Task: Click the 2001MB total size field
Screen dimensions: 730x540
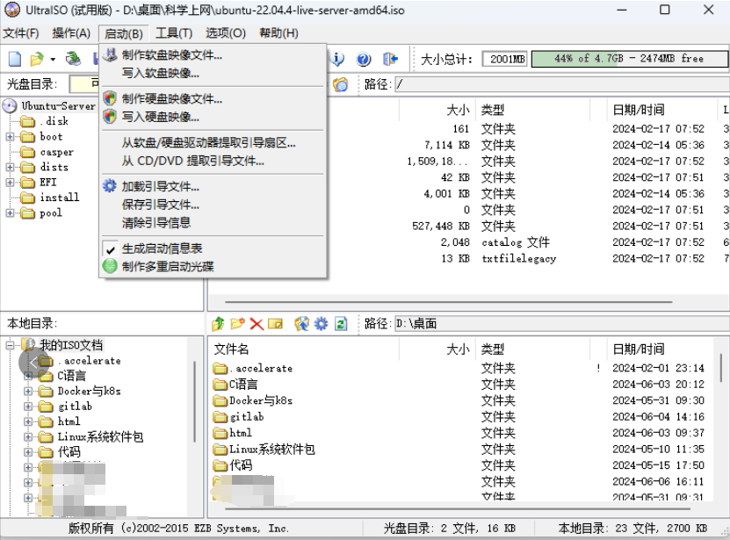Action: coord(505,59)
